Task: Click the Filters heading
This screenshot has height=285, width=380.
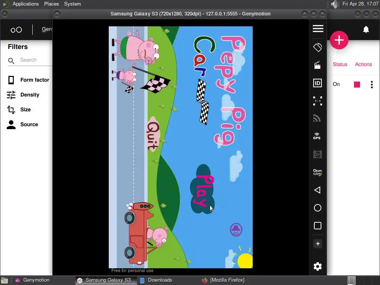Action: coord(18,47)
